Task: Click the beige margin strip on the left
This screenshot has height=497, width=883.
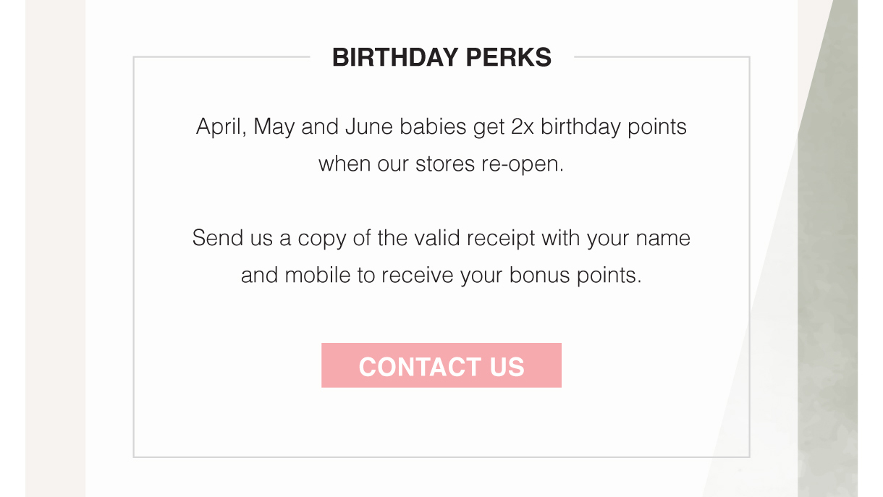Action: pyautogui.click(x=55, y=248)
